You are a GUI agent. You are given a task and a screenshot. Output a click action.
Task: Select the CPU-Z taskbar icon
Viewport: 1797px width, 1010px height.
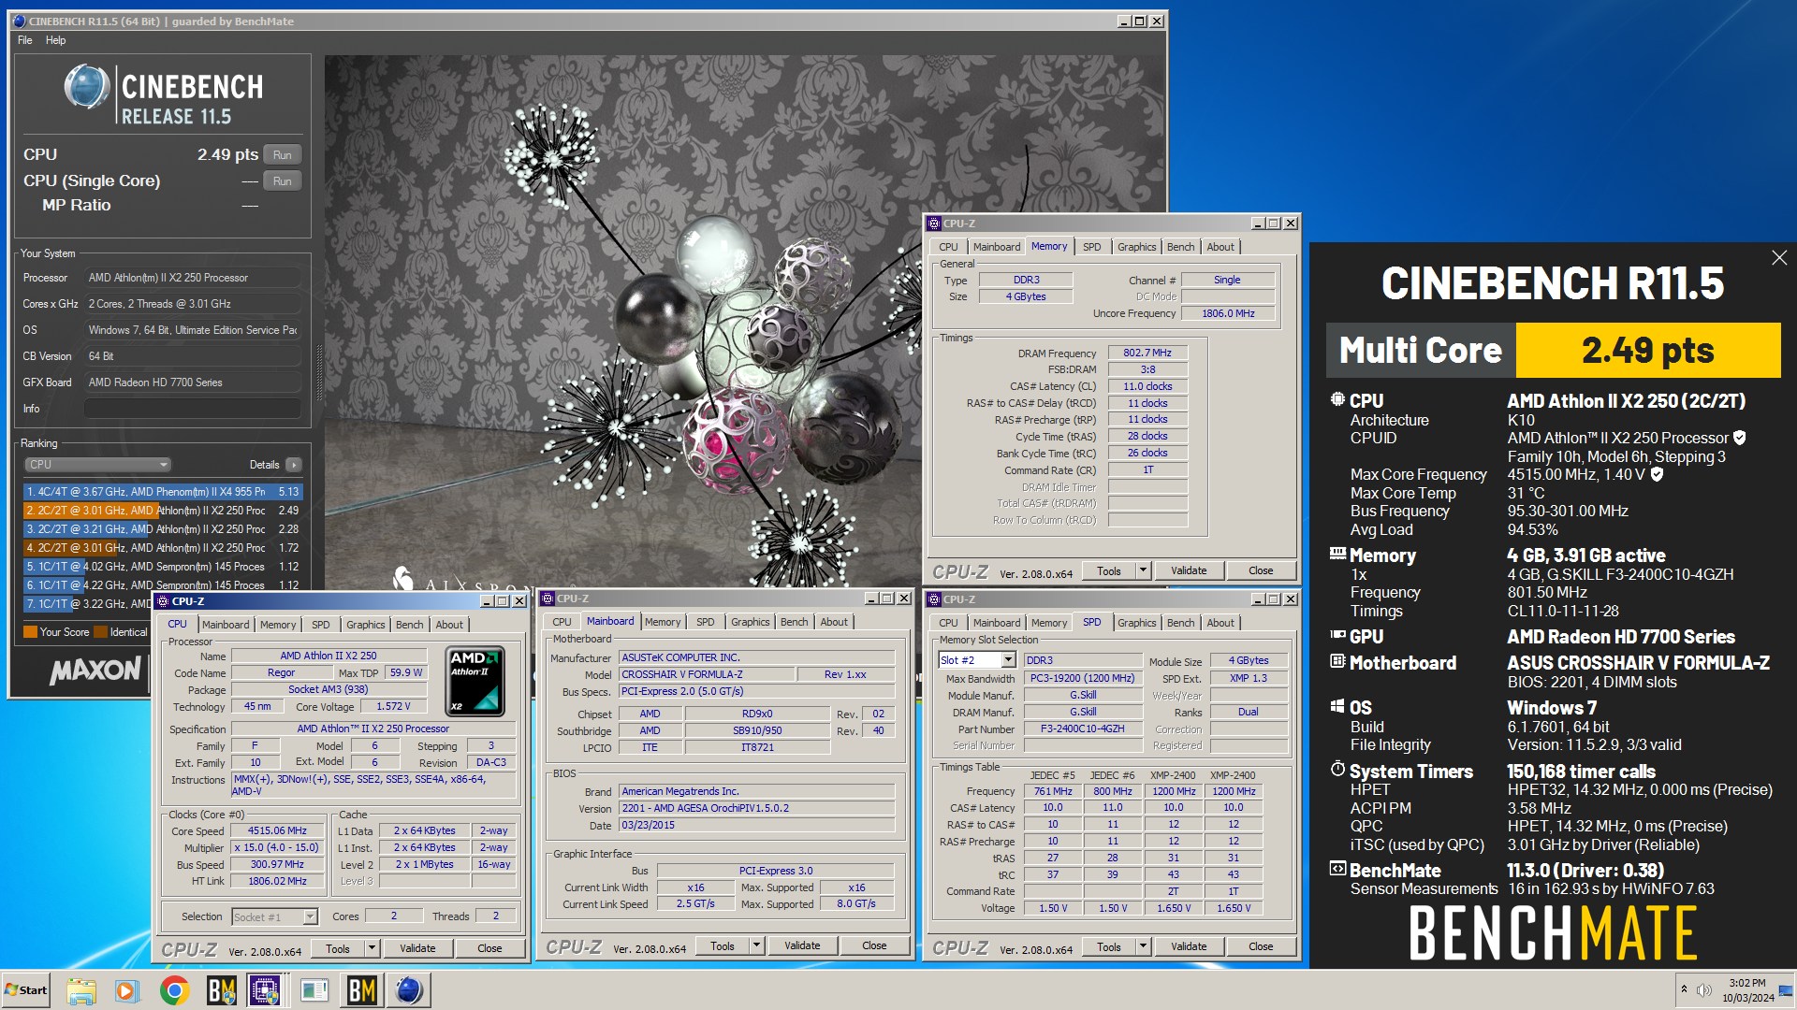pos(265,990)
